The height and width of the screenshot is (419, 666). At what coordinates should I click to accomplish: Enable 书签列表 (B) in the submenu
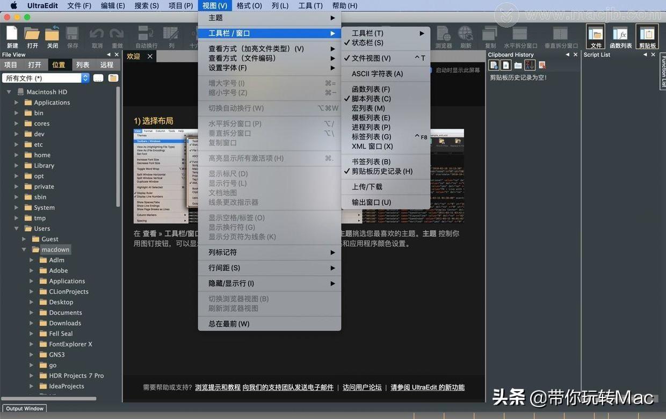coord(386,161)
